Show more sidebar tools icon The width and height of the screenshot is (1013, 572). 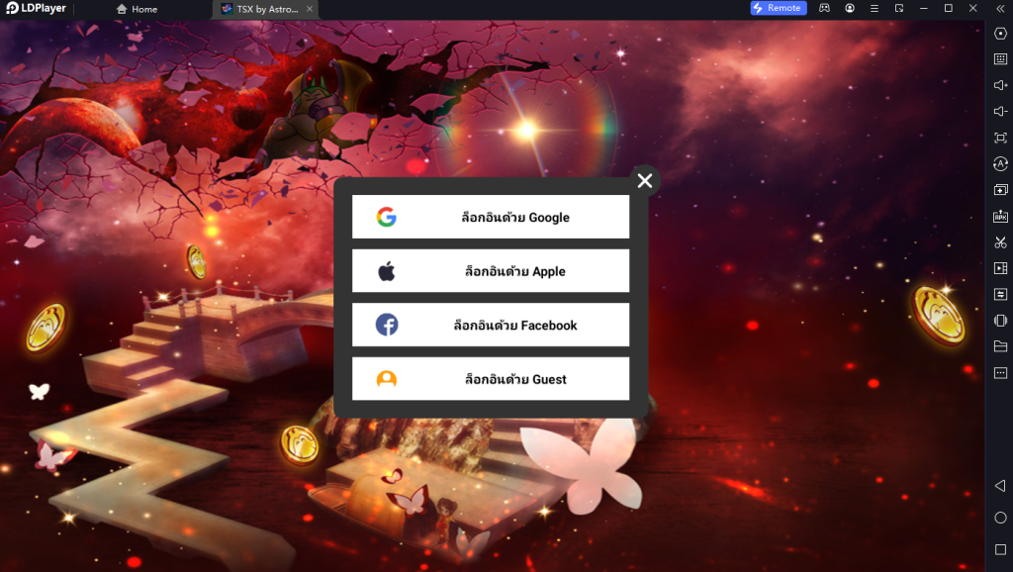tap(1000, 373)
